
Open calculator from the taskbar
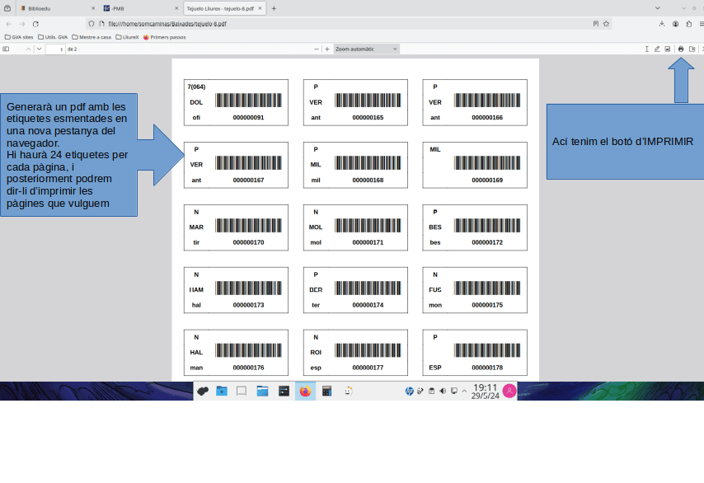326,391
